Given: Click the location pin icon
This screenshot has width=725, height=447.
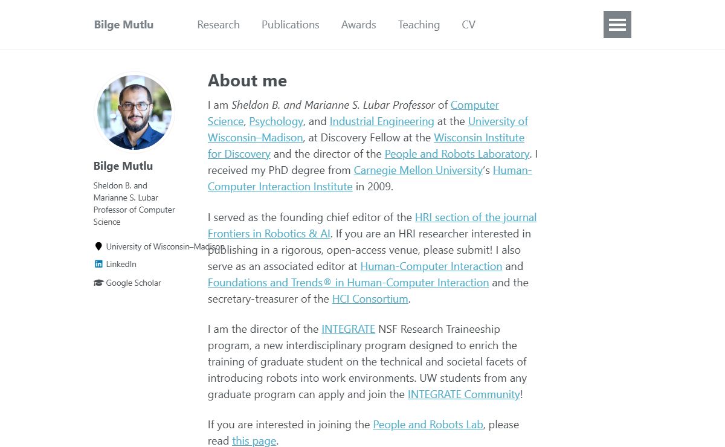Looking at the screenshot, I should (98, 246).
